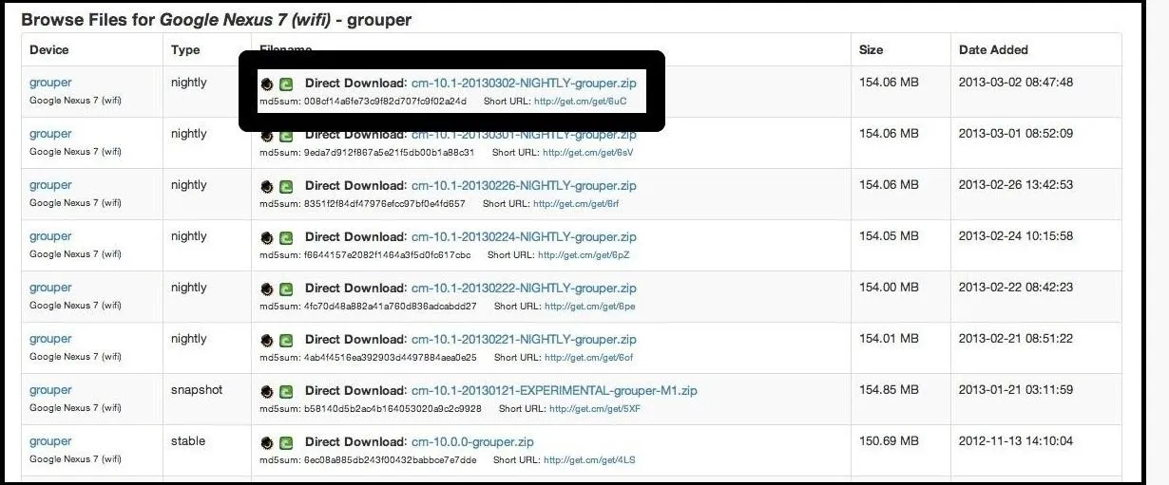
Task: Select md5sum b58140d5b2ac4b164053020a9c2c9928
Action: point(393,408)
